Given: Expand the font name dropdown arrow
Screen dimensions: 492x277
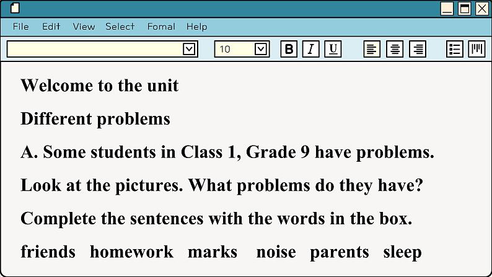Looking at the screenshot, I should click(x=189, y=50).
